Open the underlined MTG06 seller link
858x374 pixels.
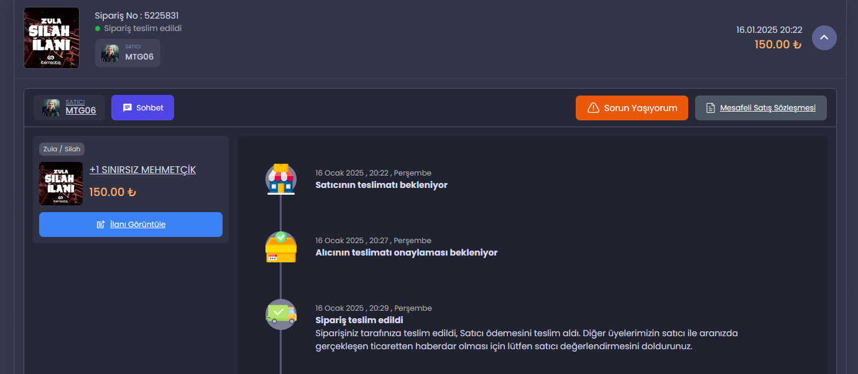(81, 111)
